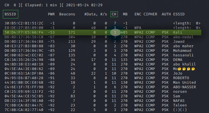Click the abo-nedal ESSID
The height and width of the screenshot is (113, 209).
[x=183, y=37]
